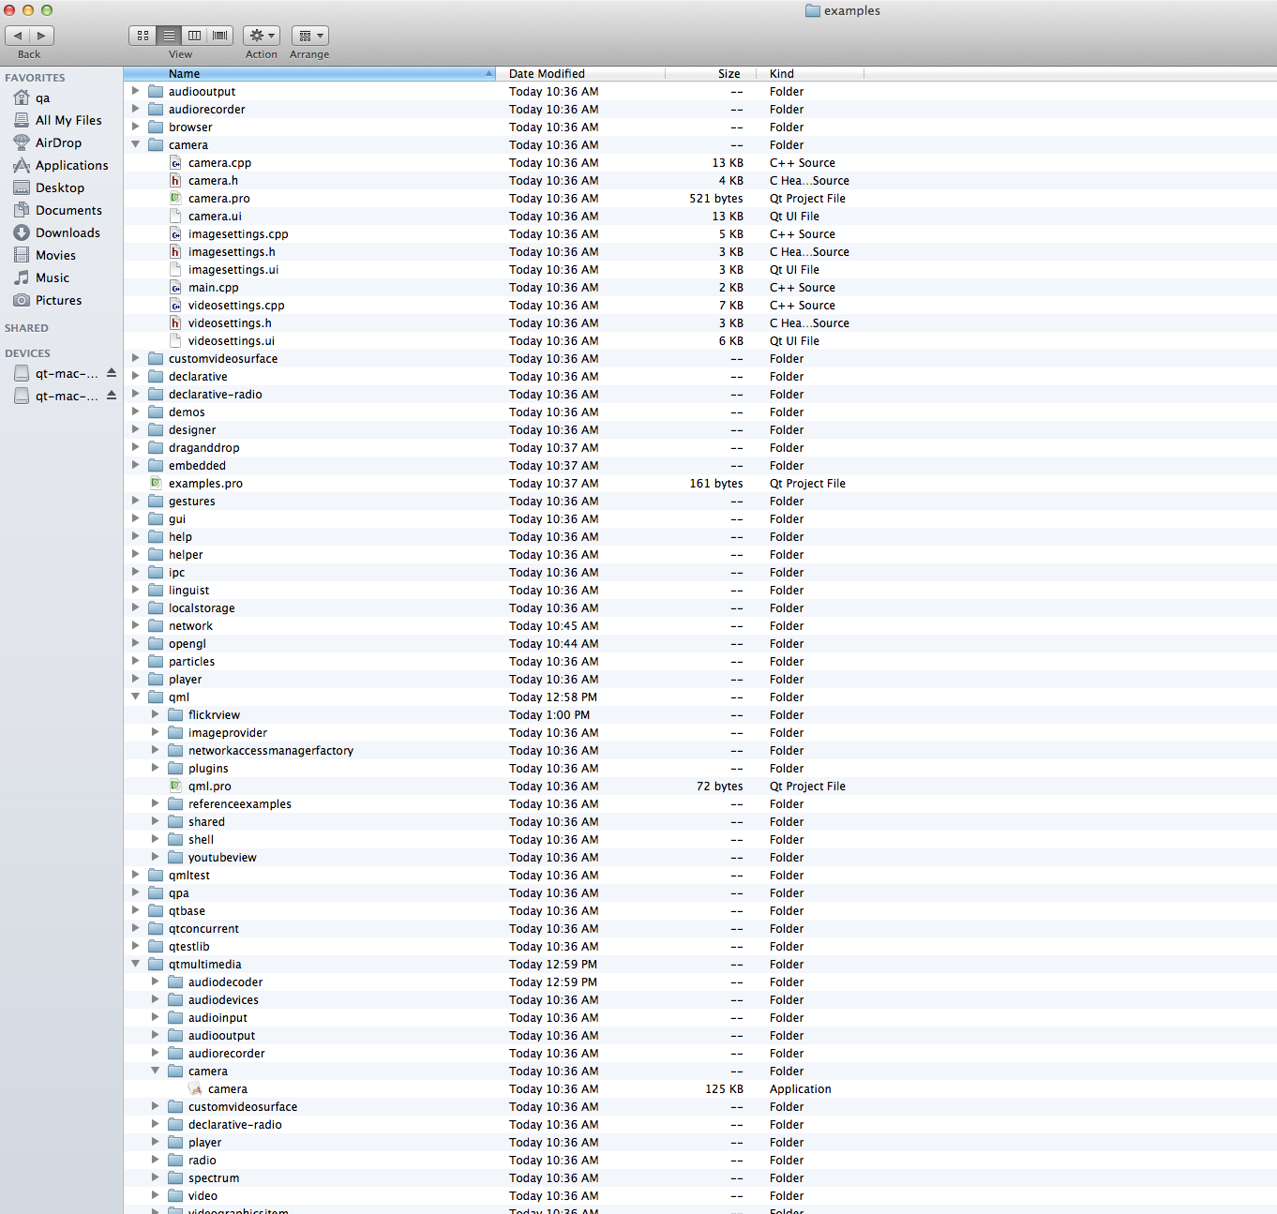Sort files by Size column header
This screenshot has width=1277, height=1214.
(728, 73)
